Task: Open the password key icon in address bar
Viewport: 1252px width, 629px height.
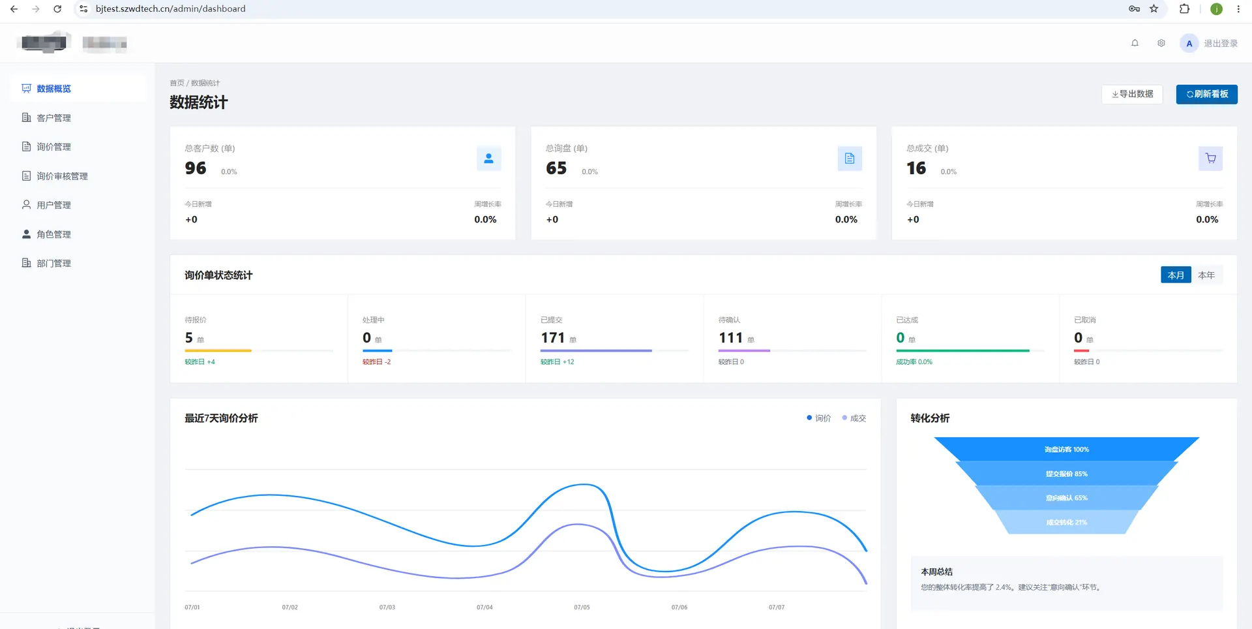Action: (1135, 9)
